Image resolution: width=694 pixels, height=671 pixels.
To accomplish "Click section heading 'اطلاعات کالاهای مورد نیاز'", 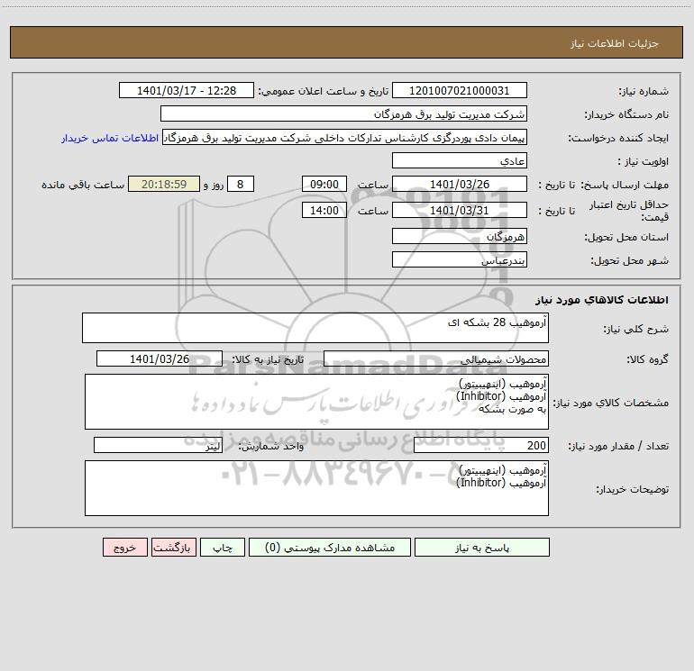I will 601,300.
